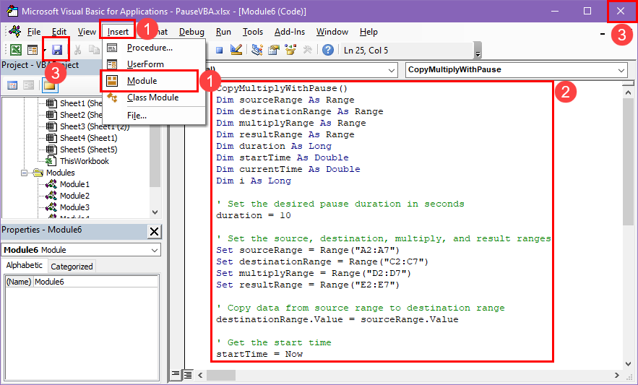Select Sheet5 (Sheet5) in project tree

[x=88, y=150]
